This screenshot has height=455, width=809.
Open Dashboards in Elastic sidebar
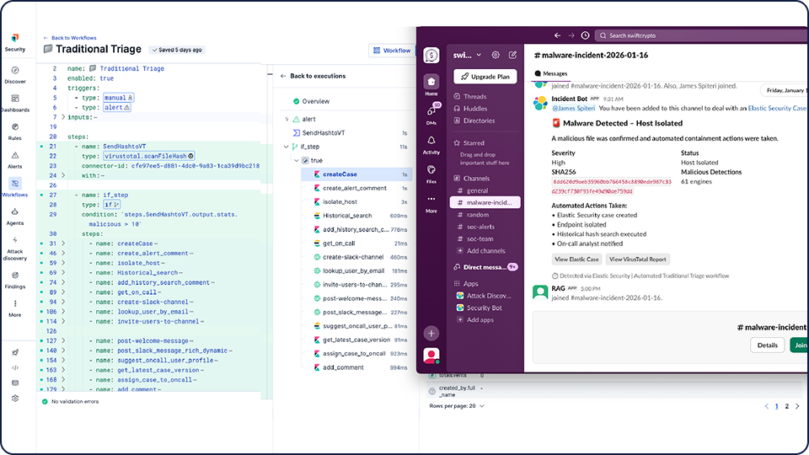point(15,103)
